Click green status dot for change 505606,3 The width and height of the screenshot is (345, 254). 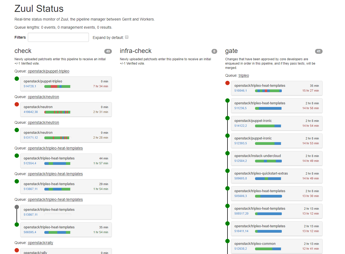[227, 188]
